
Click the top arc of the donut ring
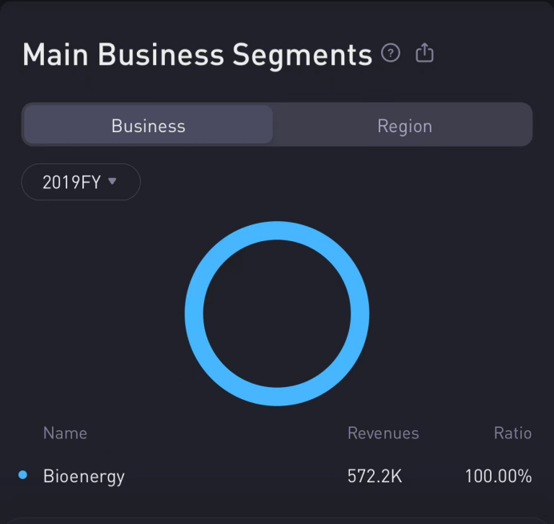(x=277, y=231)
